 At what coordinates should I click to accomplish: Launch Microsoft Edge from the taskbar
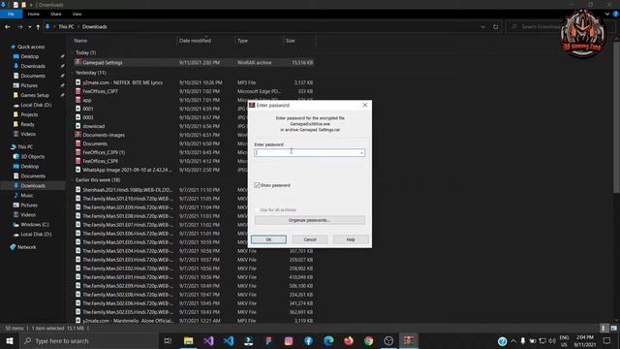pyautogui.click(x=328, y=340)
